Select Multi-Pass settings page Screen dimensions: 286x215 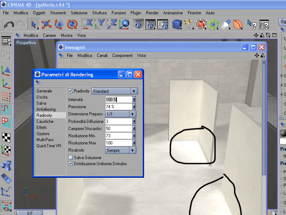45,140
